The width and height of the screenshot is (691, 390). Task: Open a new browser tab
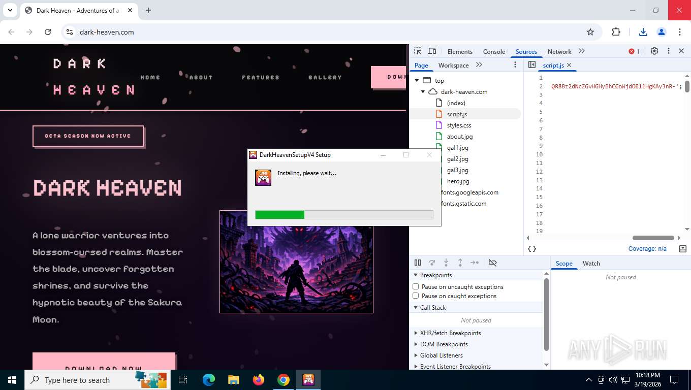(x=148, y=10)
